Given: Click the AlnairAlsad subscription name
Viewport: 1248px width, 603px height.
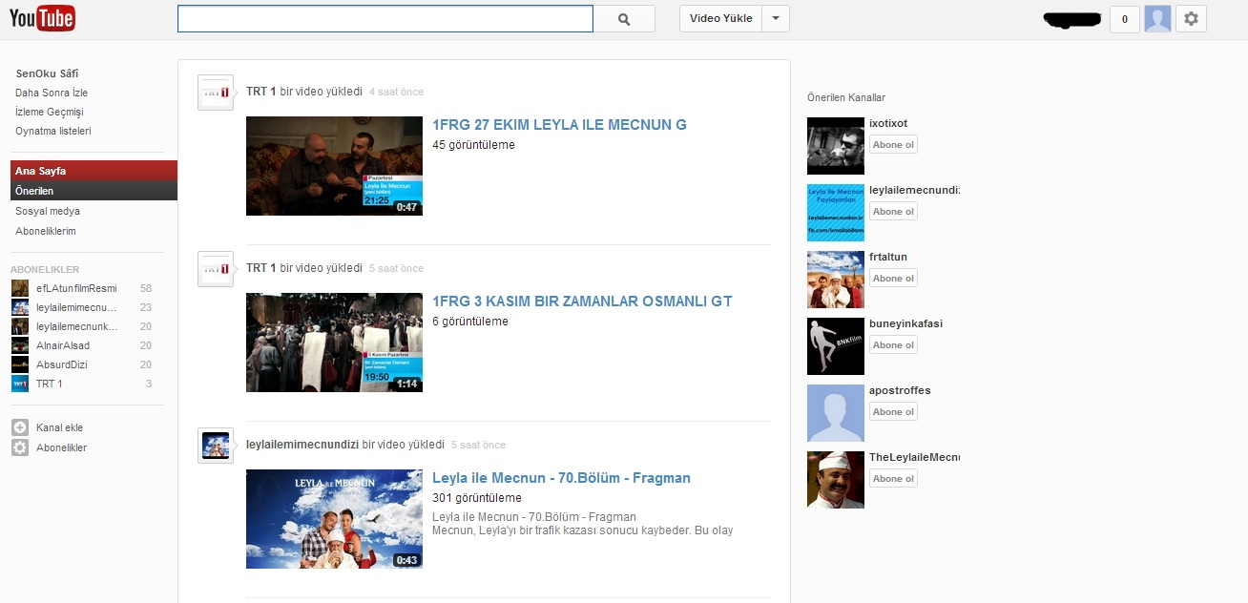Looking at the screenshot, I should [63, 345].
